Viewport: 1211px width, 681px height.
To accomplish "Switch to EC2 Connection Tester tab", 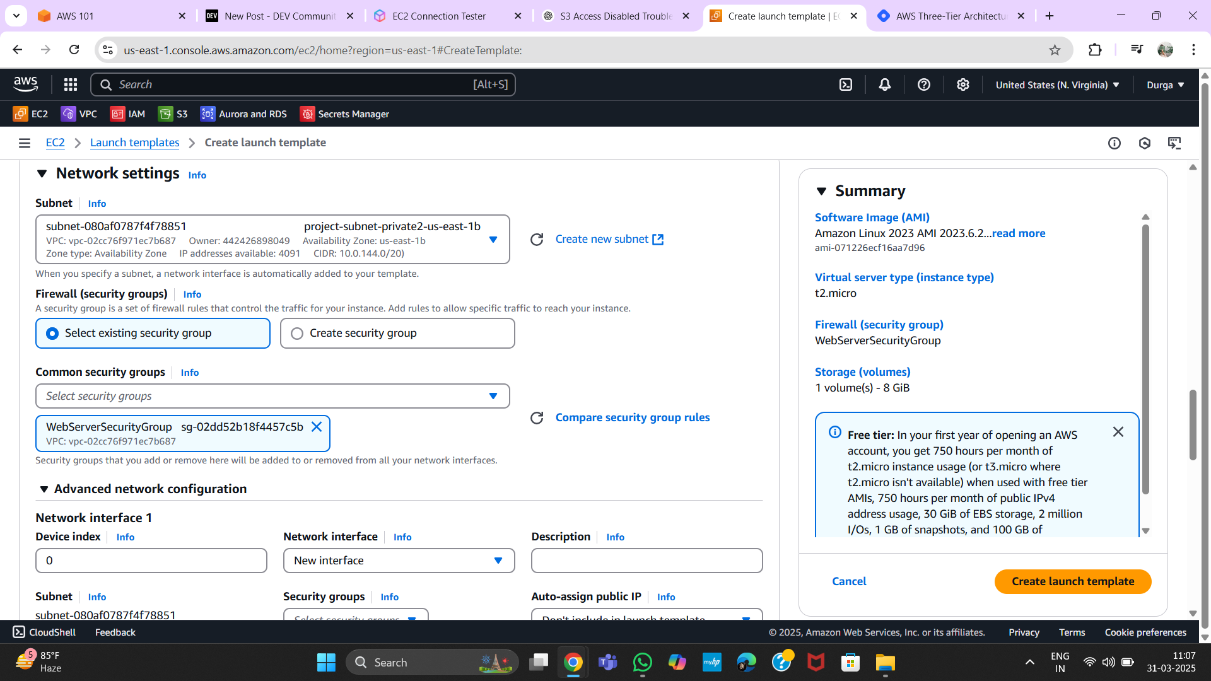I will pyautogui.click(x=448, y=16).
